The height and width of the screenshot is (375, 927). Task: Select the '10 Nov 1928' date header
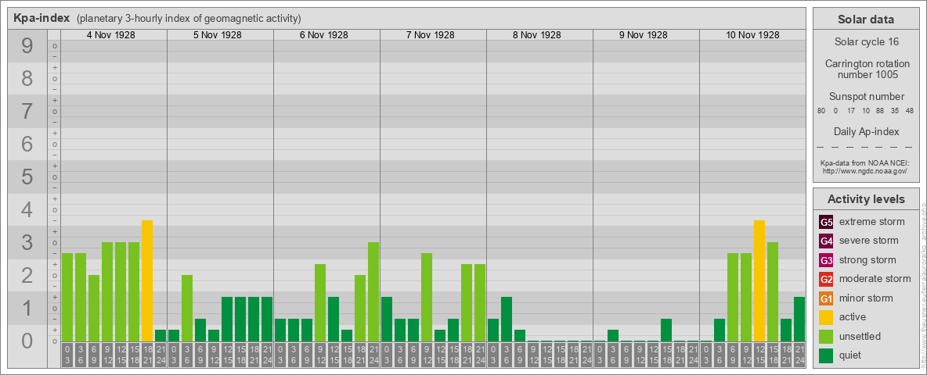pyautogui.click(x=752, y=35)
